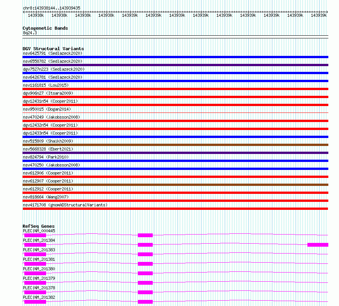
Task: Click nsv950015 (Dogan2014) variant label
Action: tap(47, 109)
